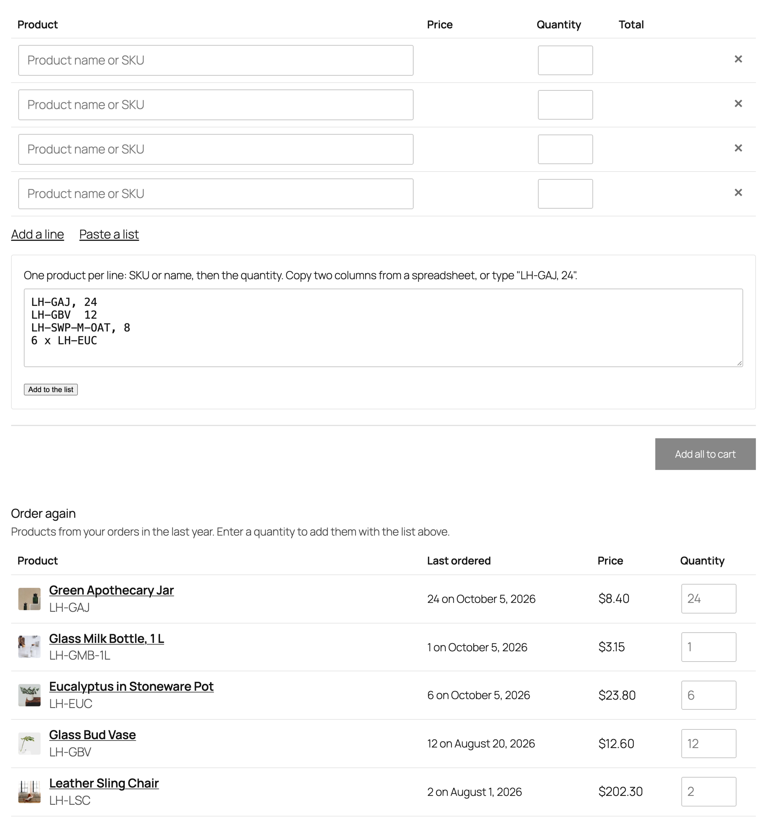Click inside the pasted SKU list textarea
The height and width of the screenshot is (827, 767).
point(383,328)
